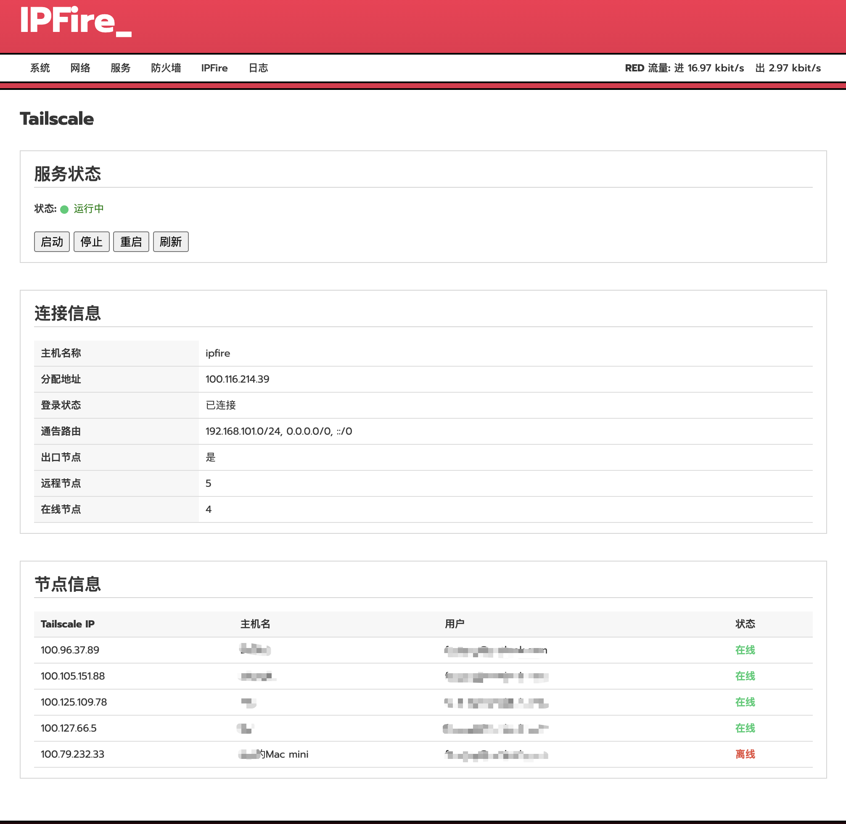Click the 通告路由 row label
This screenshot has width=846, height=824.
point(61,431)
